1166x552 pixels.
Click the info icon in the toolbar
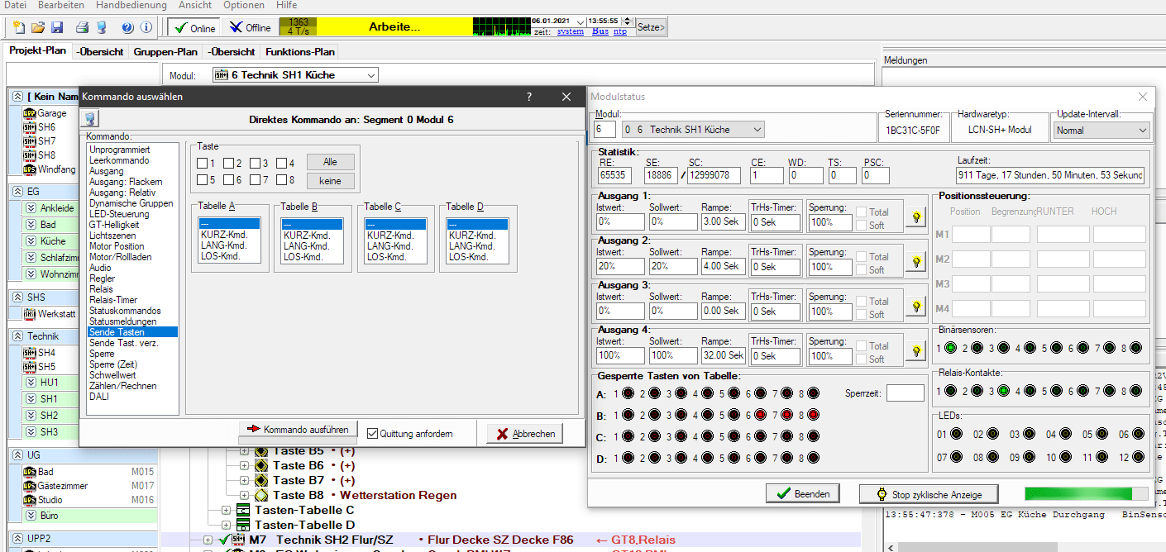click(146, 27)
